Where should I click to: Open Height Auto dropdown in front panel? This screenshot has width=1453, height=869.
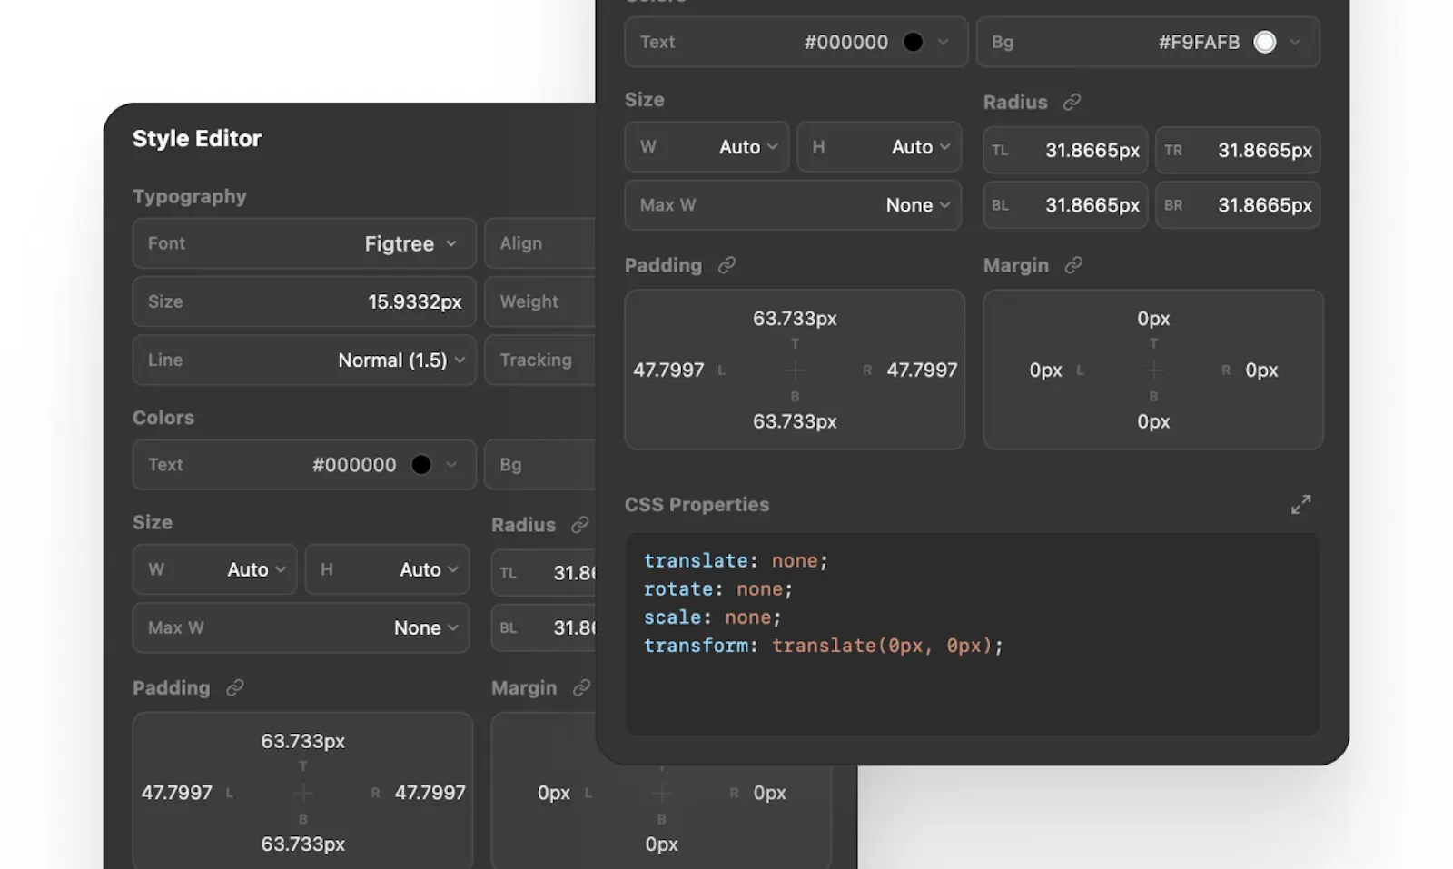[x=879, y=146]
